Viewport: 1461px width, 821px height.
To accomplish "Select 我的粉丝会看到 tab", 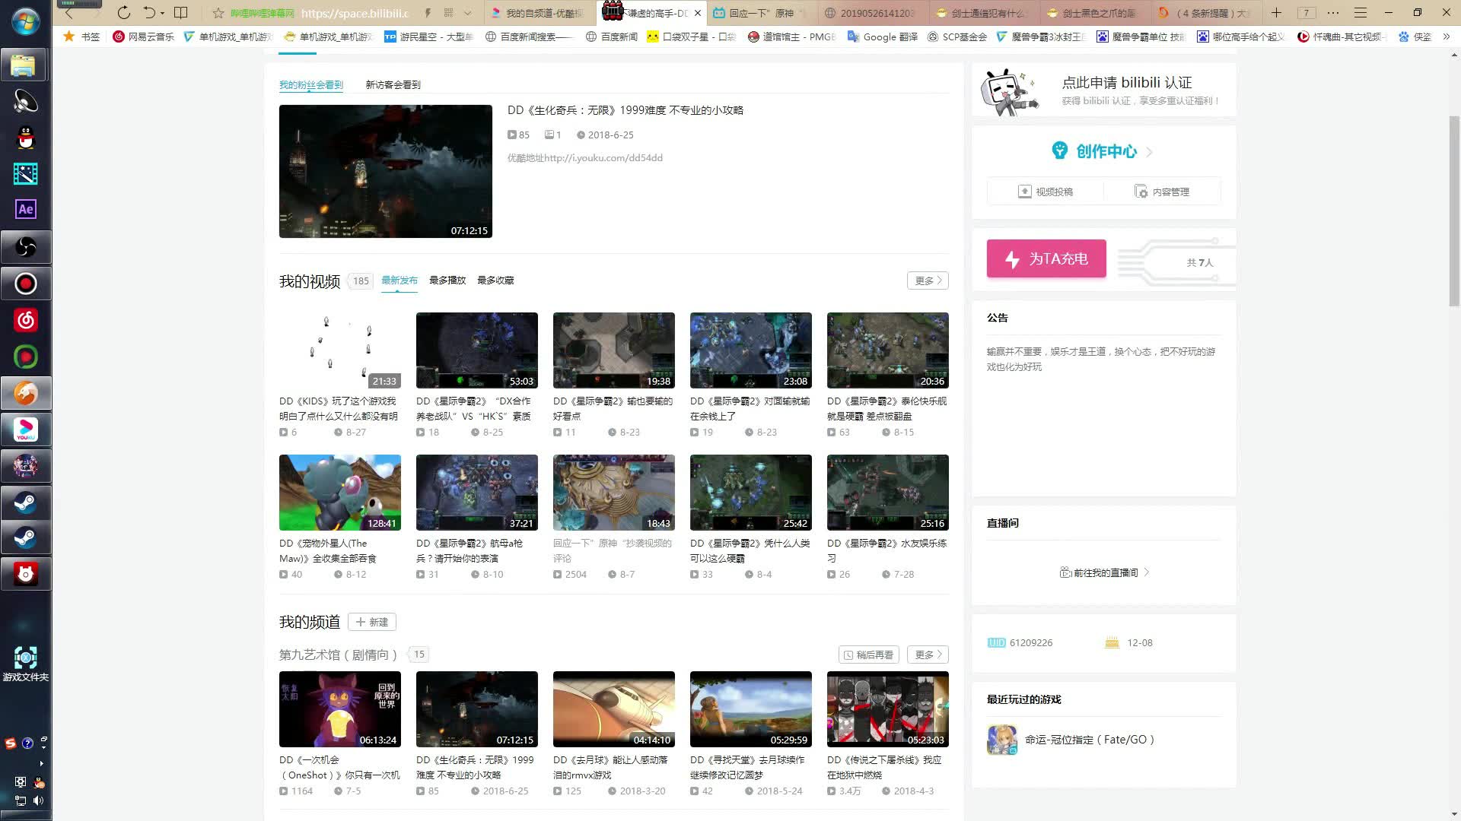I will [311, 84].
